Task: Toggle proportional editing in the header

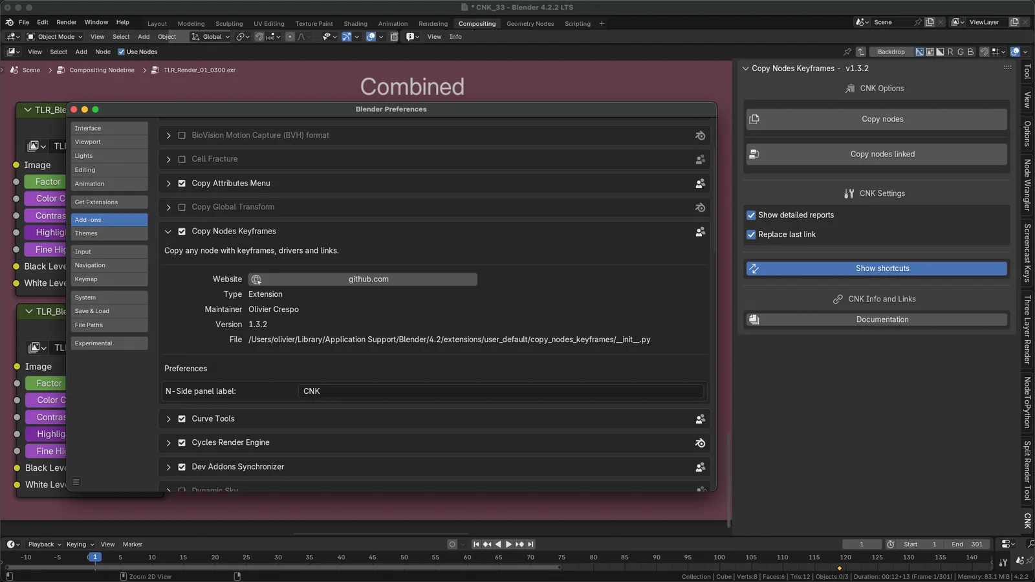Action: pos(290,37)
